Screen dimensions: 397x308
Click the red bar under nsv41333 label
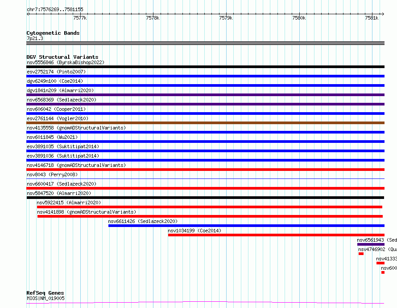pos(380,263)
